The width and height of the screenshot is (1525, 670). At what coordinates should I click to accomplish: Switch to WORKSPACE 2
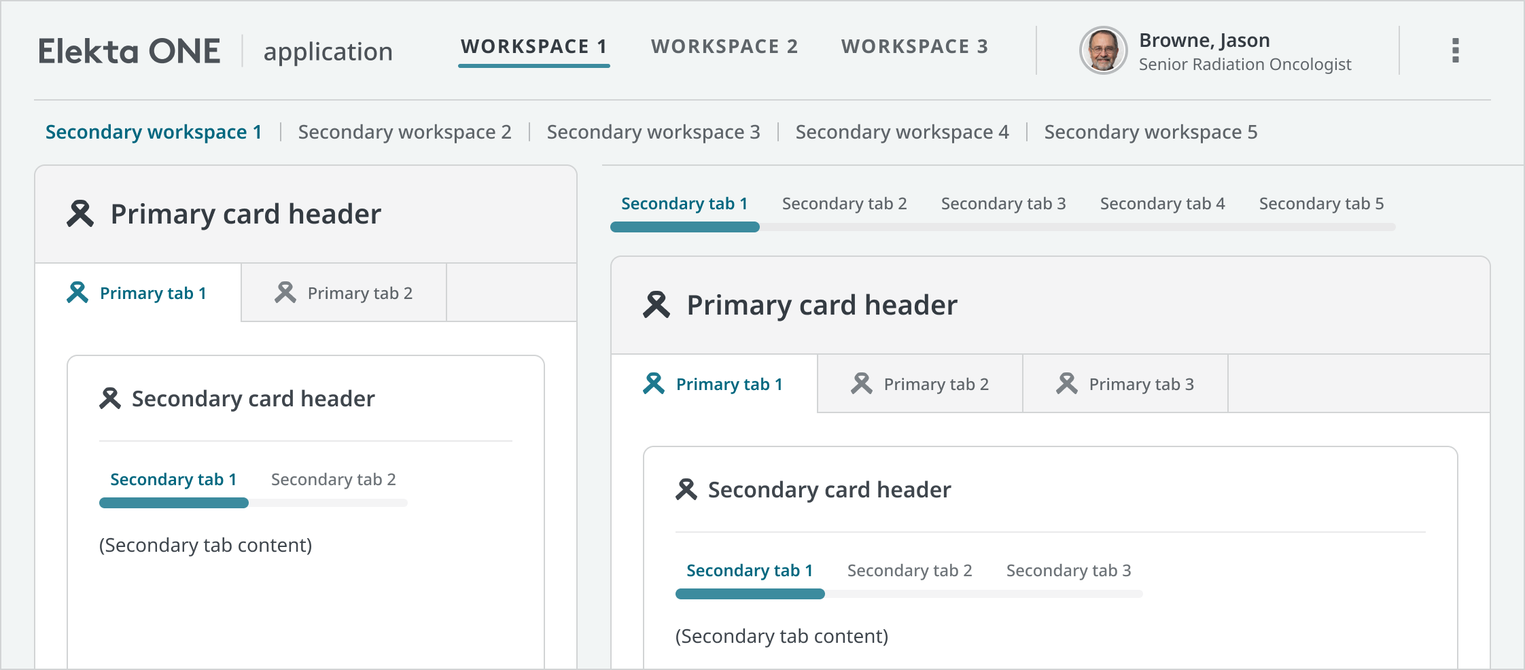tap(724, 46)
